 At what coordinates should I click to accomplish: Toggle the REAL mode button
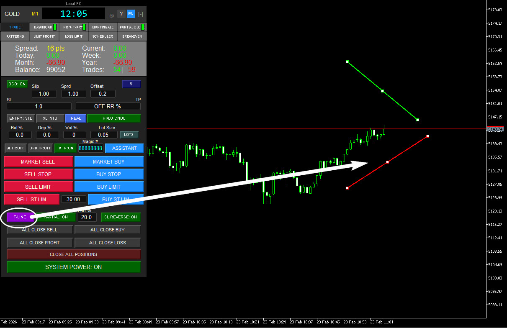[x=76, y=118]
